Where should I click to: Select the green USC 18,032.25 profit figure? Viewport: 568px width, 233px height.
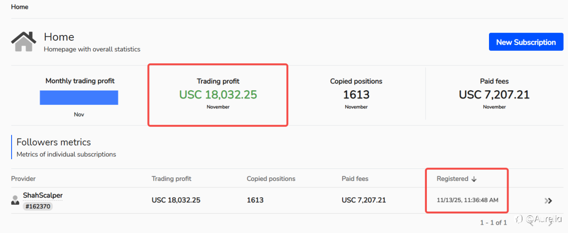[x=218, y=95]
